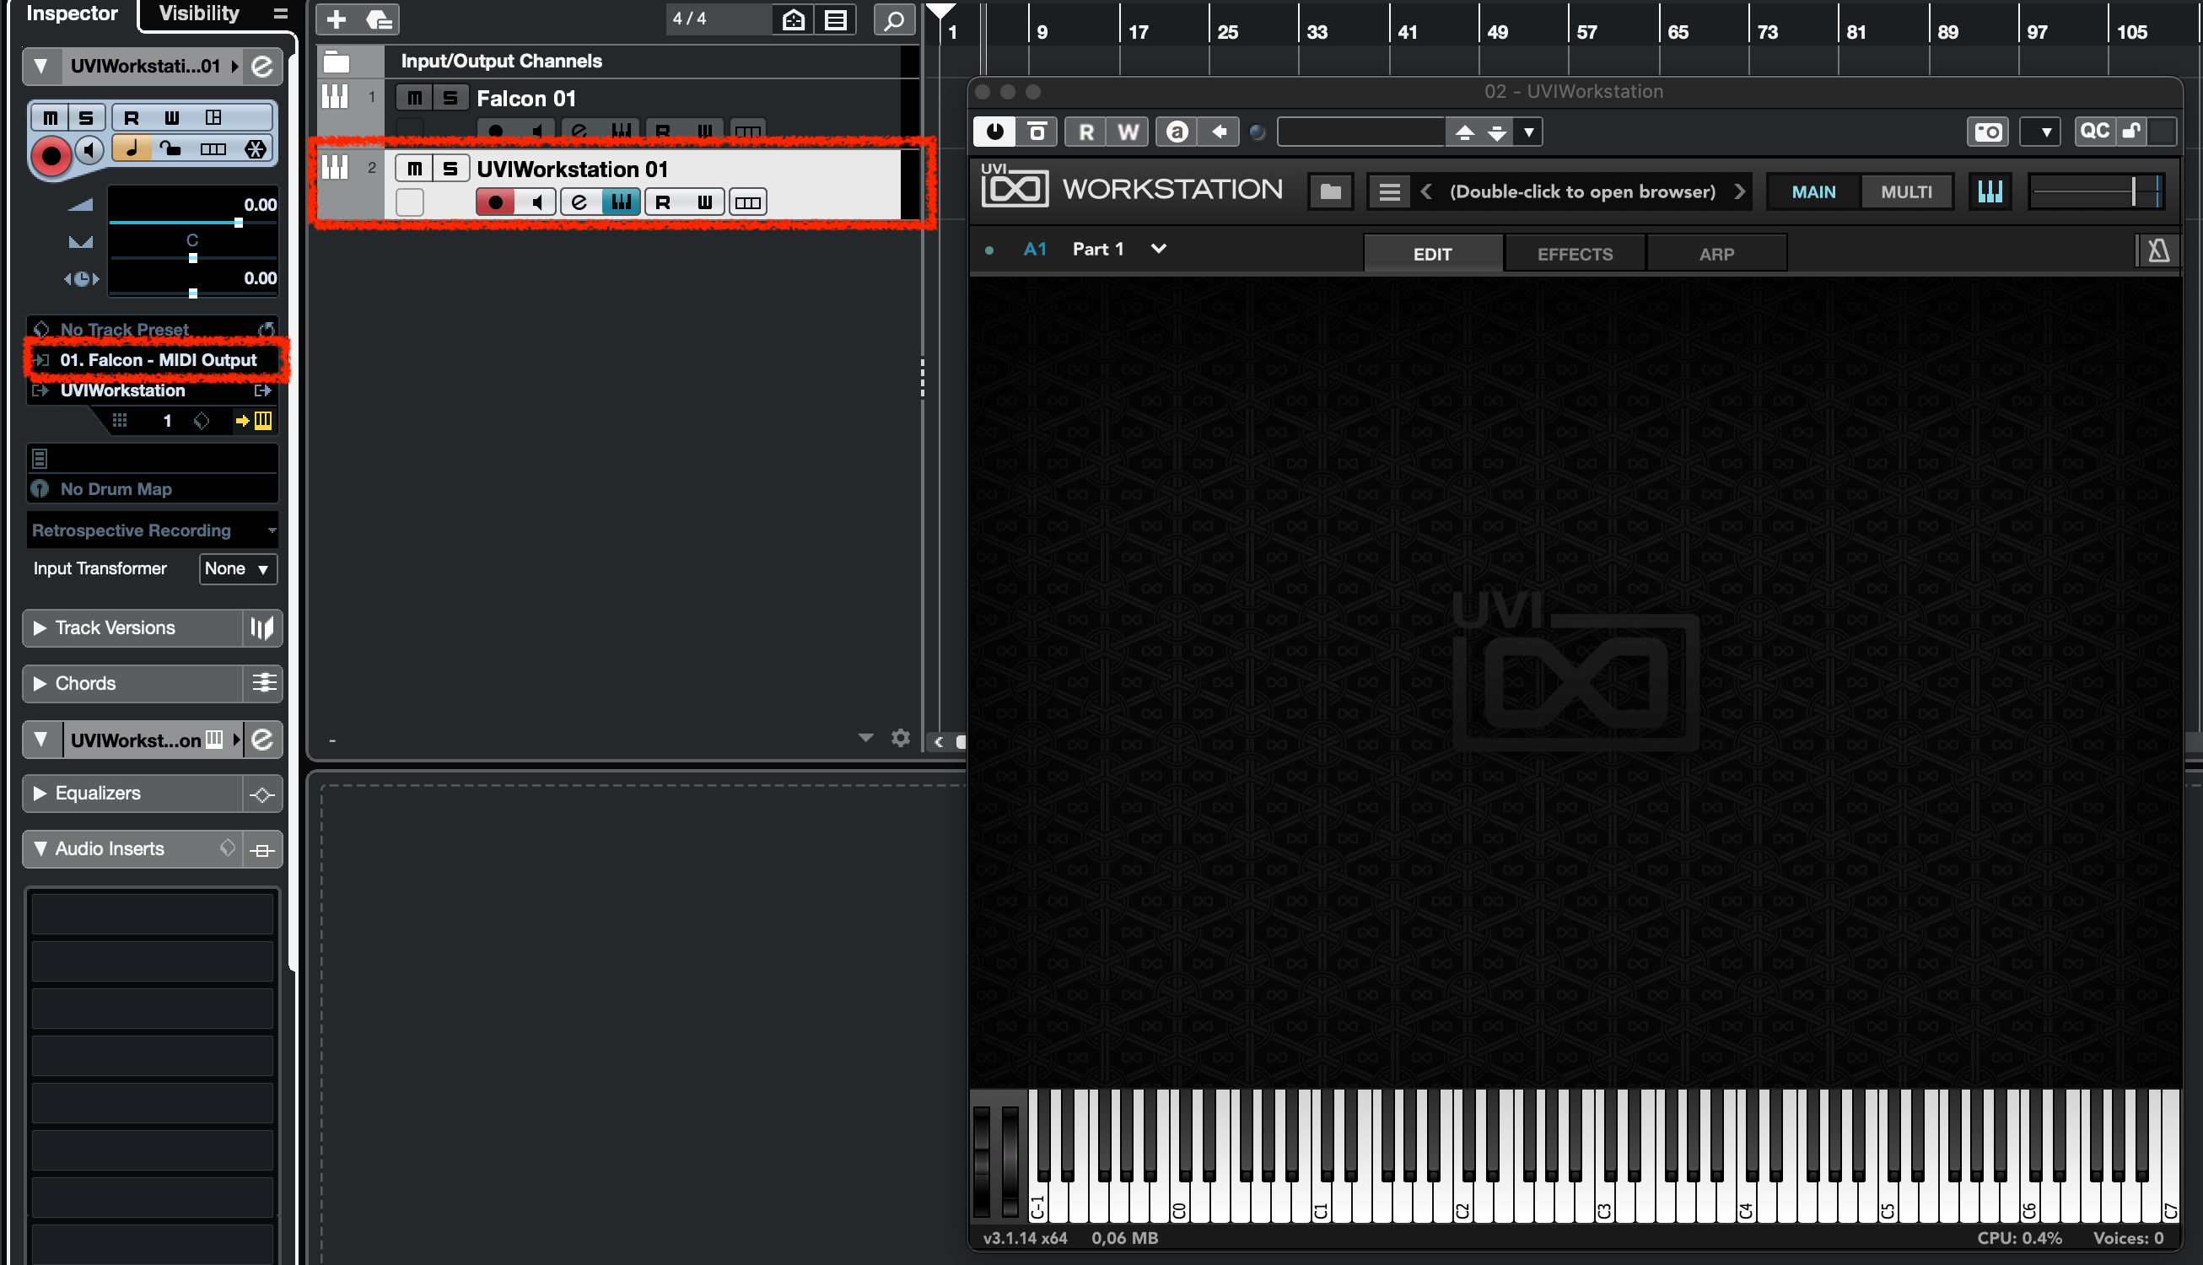Click the snapshot camera icon in the plugin toolbar
The height and width of the screenshot is (1265, 2203).
1987,132
